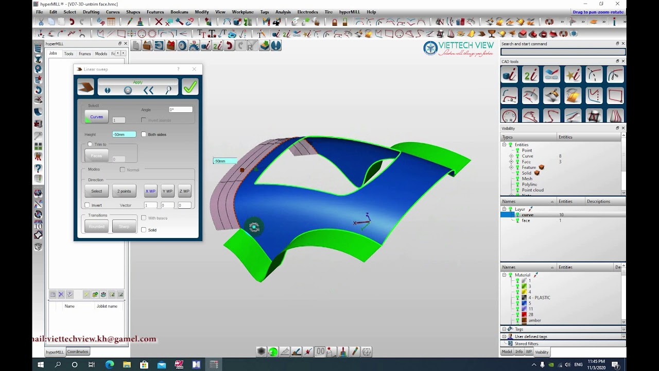The height and width of the screenshot is (371, 659).
Task: Click the 00 counter icon in bottom toolbar
Action: click(320, 351)
